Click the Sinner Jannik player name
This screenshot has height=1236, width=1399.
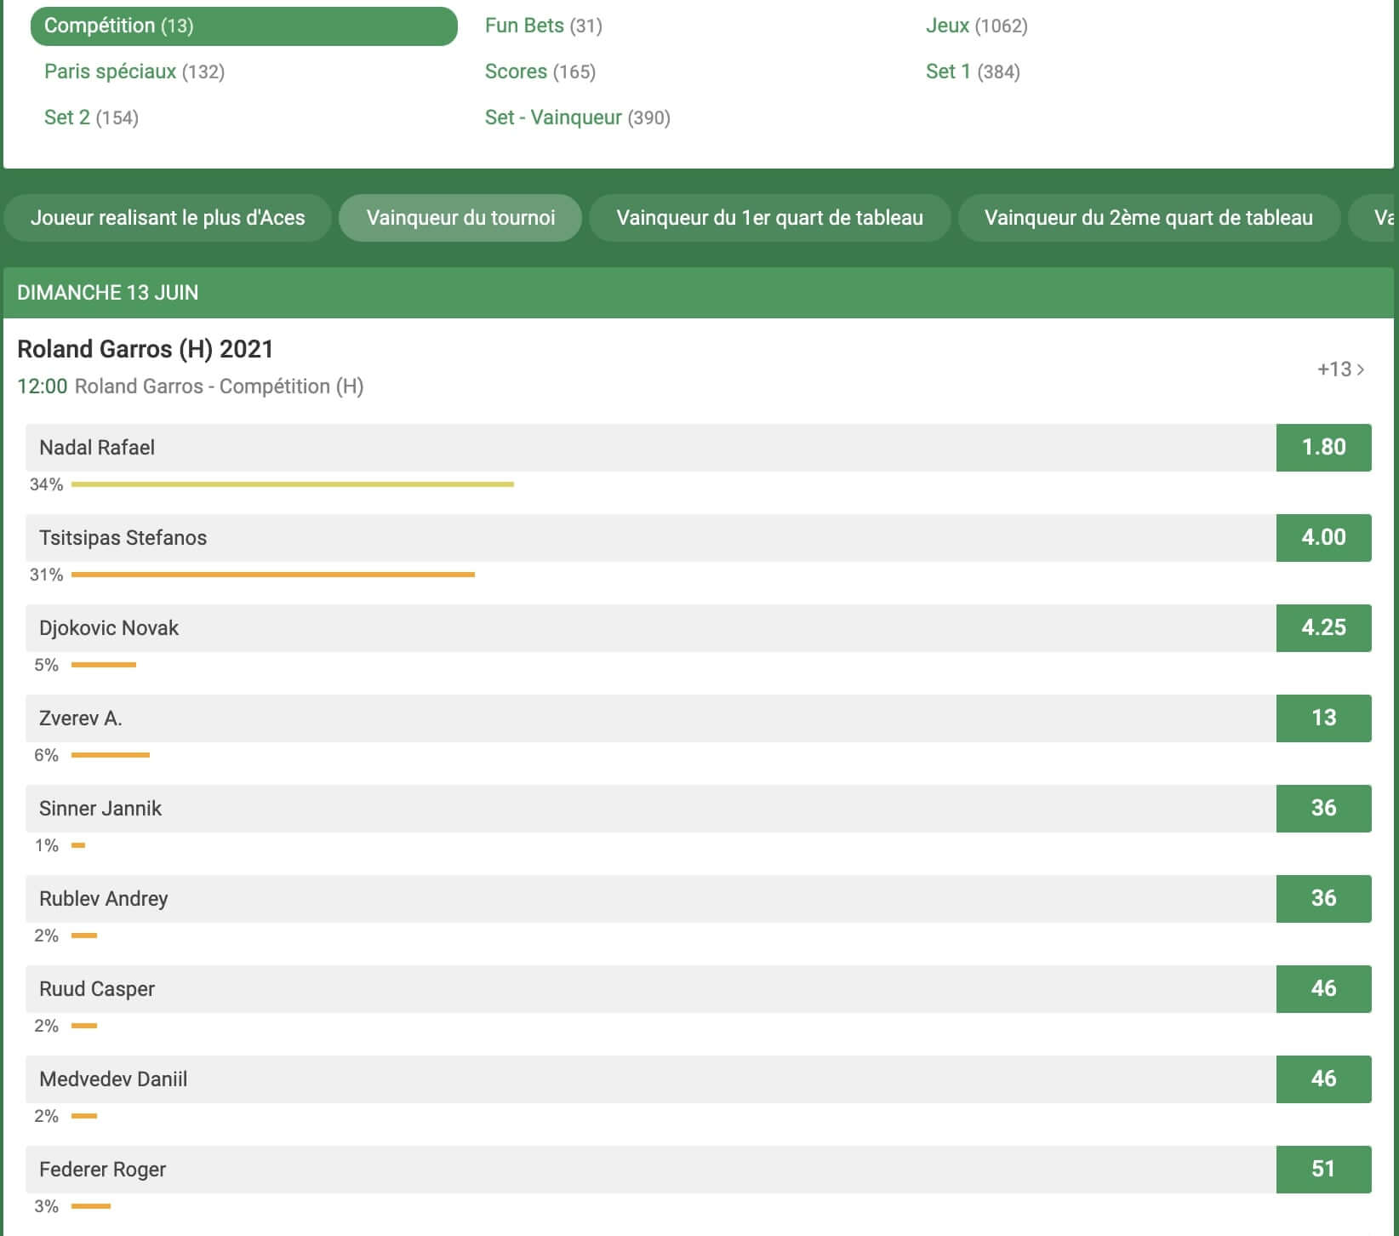(x=100, y=809)
